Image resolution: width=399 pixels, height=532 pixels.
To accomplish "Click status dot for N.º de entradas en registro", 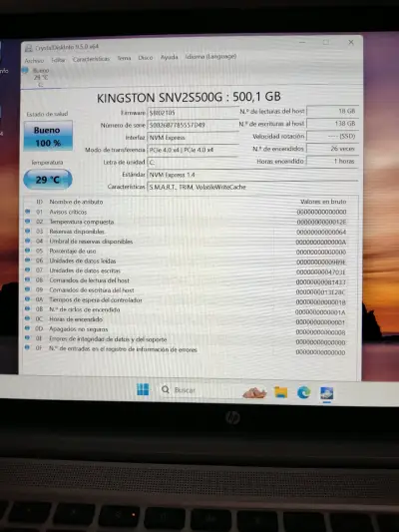I will coord(28,347).
